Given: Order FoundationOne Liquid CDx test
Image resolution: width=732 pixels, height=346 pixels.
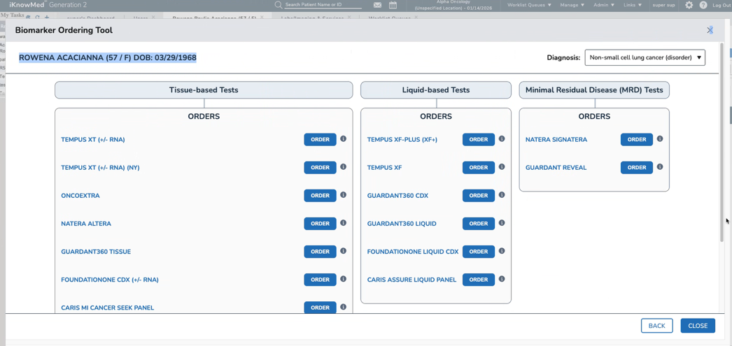Looking at the screenshot, I should click(479, 252).
